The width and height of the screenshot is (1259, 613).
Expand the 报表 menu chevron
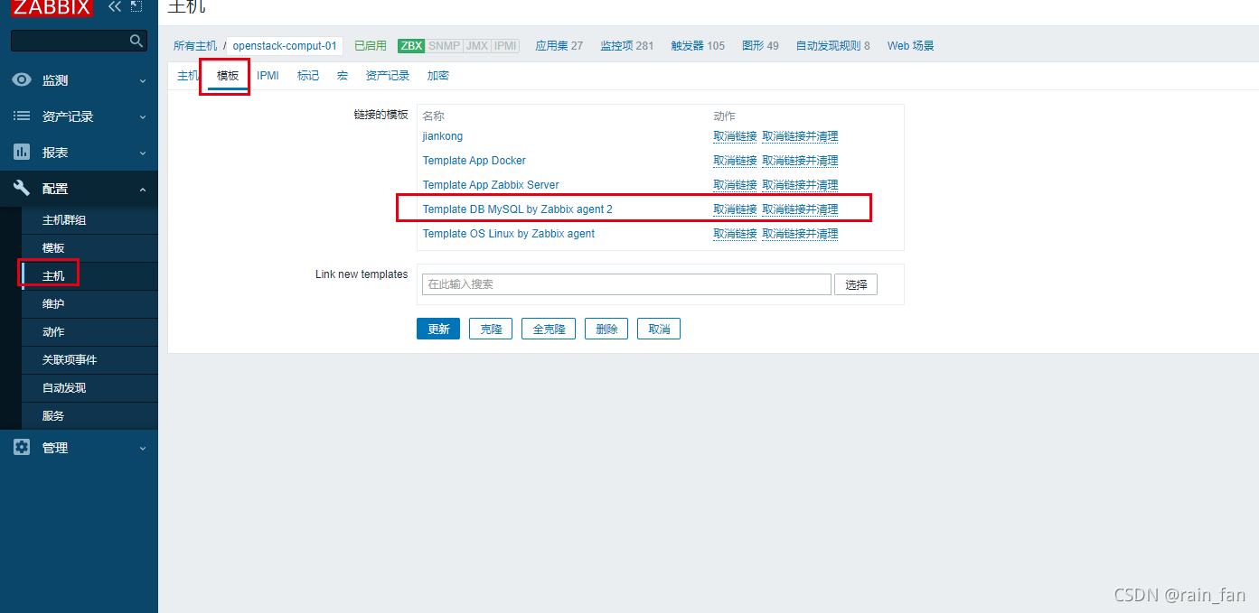click(142, 153)
